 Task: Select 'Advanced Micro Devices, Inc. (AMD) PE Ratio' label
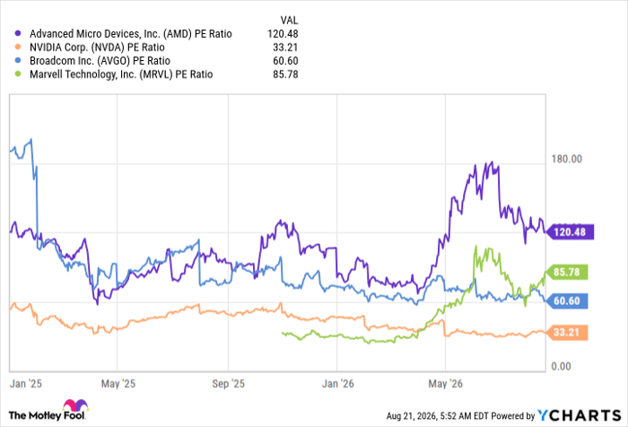pos(131,34)
